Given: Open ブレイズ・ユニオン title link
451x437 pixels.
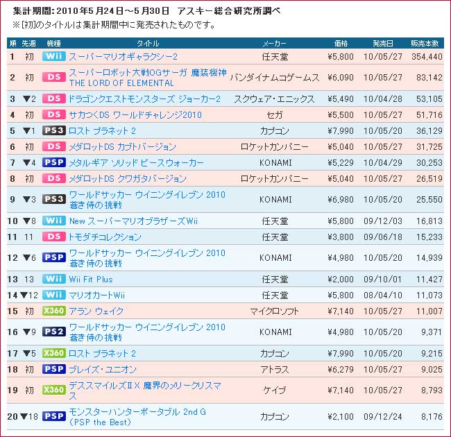Looking at the screenshot, I should (x=103, y=370).
